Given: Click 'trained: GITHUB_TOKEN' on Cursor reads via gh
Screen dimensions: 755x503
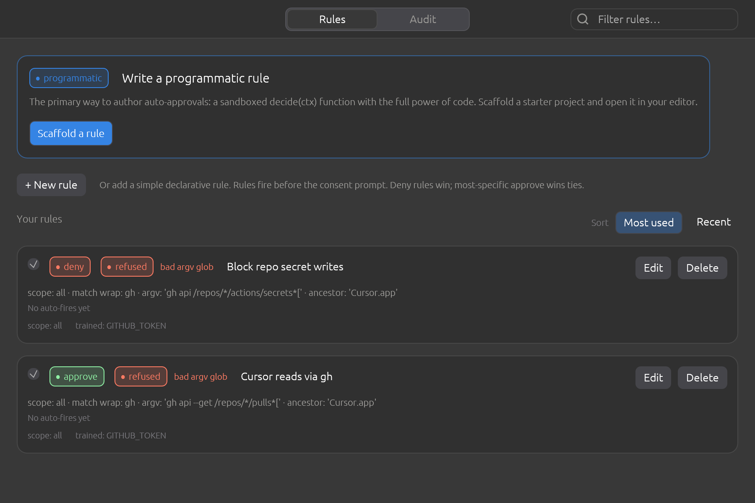Looking at the screenshot, I should pos(121,436).
